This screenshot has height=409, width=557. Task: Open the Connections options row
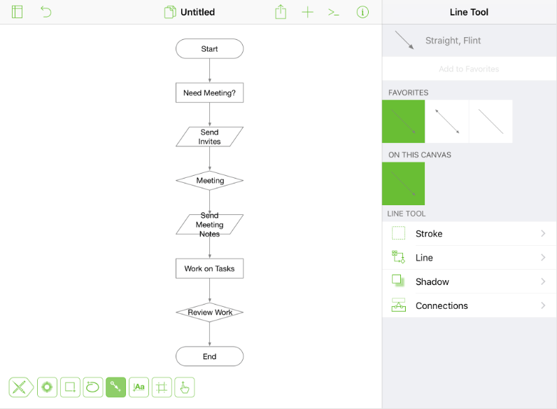[469, 305]
